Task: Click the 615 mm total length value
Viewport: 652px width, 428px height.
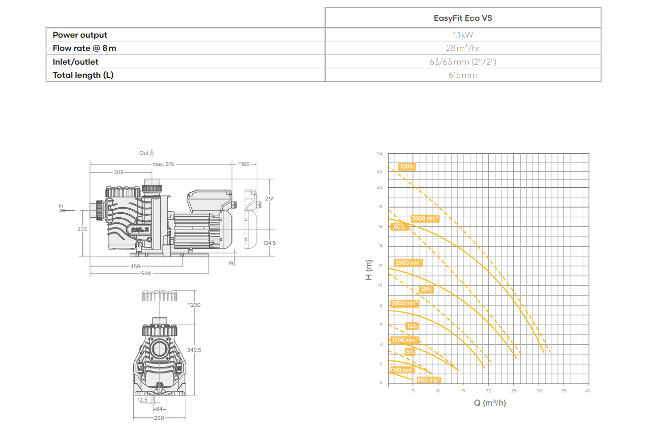Action: pos(463,75)
